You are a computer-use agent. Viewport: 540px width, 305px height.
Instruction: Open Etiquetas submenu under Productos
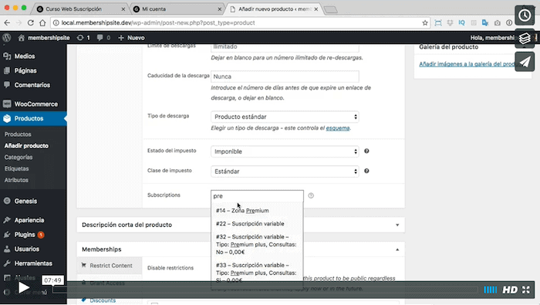[16, 168]
